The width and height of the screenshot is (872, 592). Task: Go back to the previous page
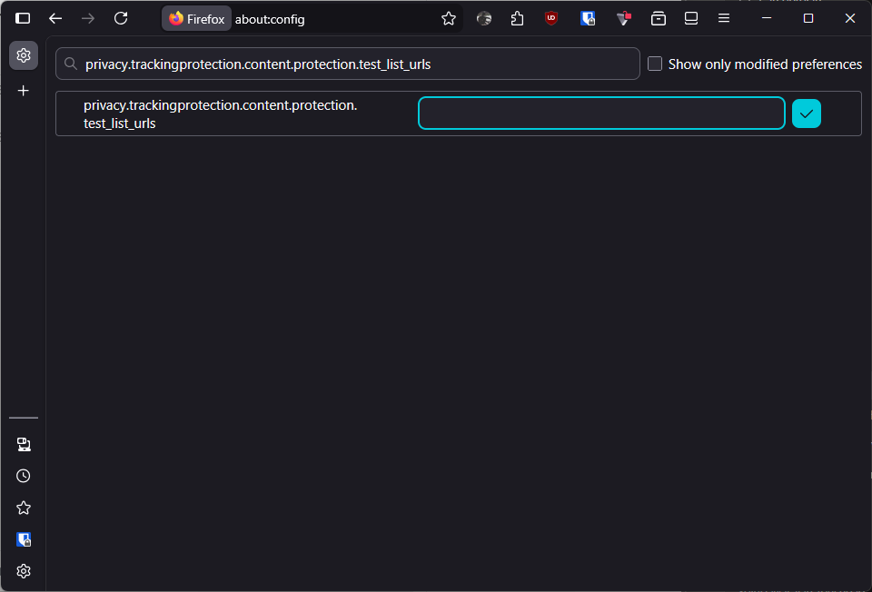[55, 18]
